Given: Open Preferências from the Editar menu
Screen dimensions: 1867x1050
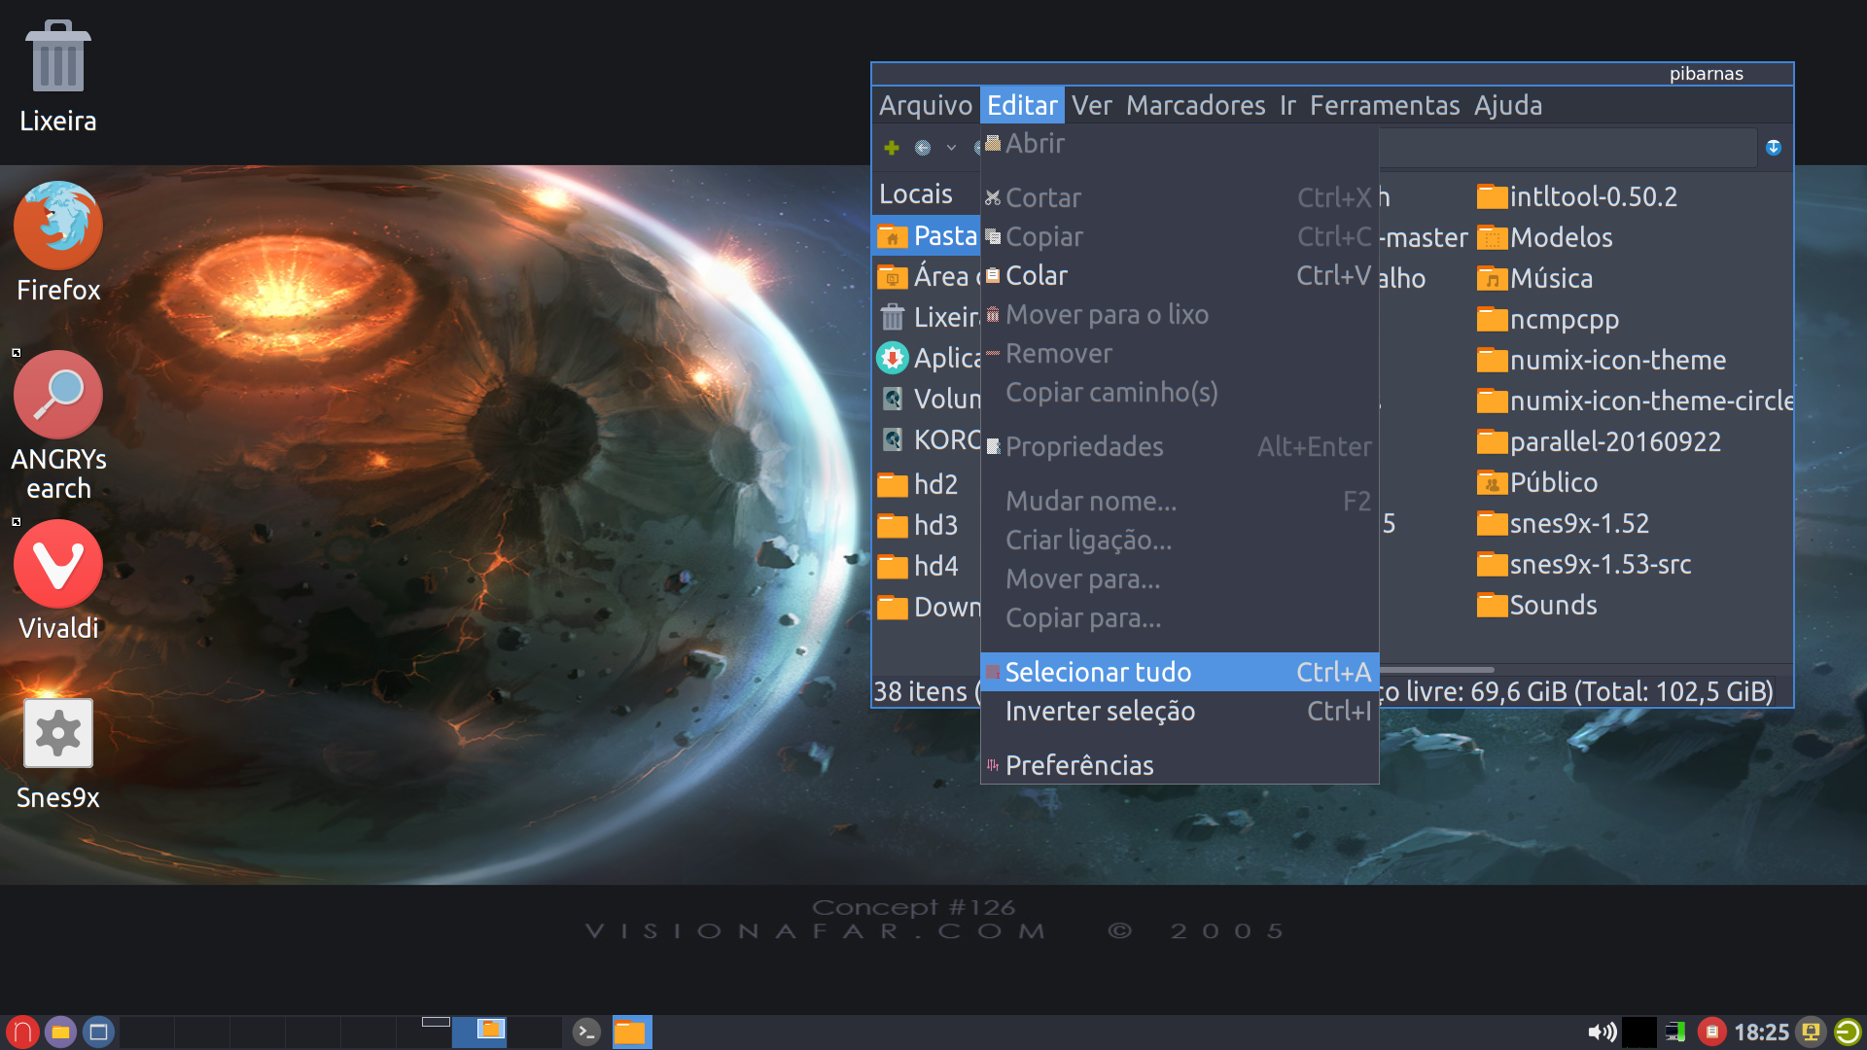Looking at the screenshot, I should (x=1180, y=765).
